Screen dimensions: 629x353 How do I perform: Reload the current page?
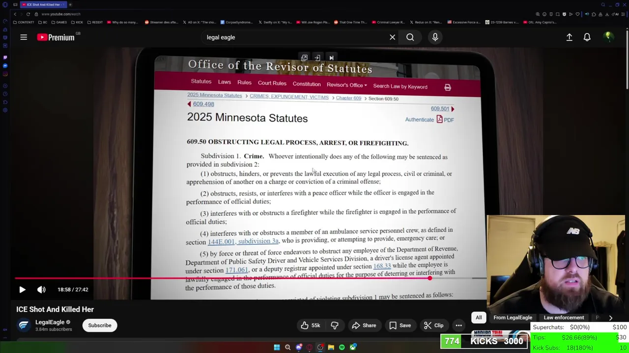[x=28, y=14]
